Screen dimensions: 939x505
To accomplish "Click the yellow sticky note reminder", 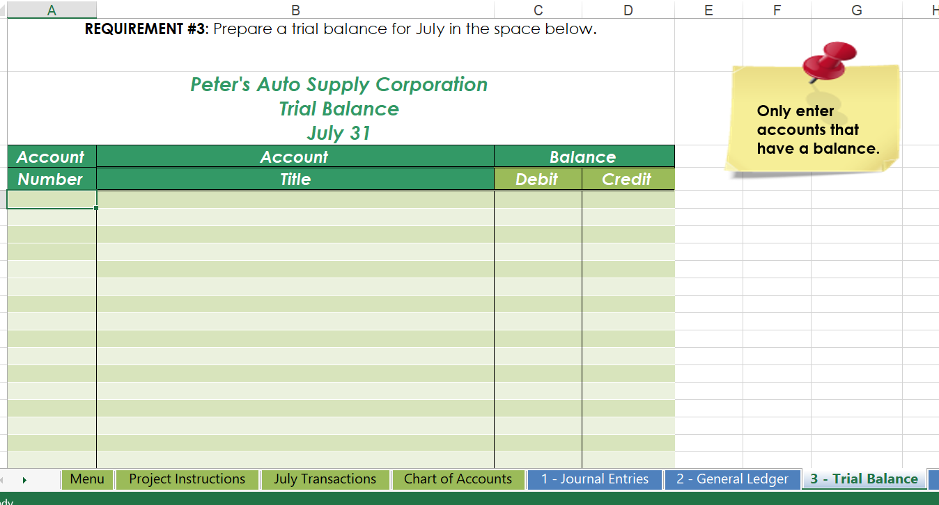I will tap(813, 120).
